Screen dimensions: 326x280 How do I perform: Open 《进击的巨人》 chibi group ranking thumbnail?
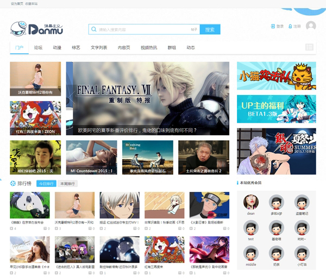74,250
